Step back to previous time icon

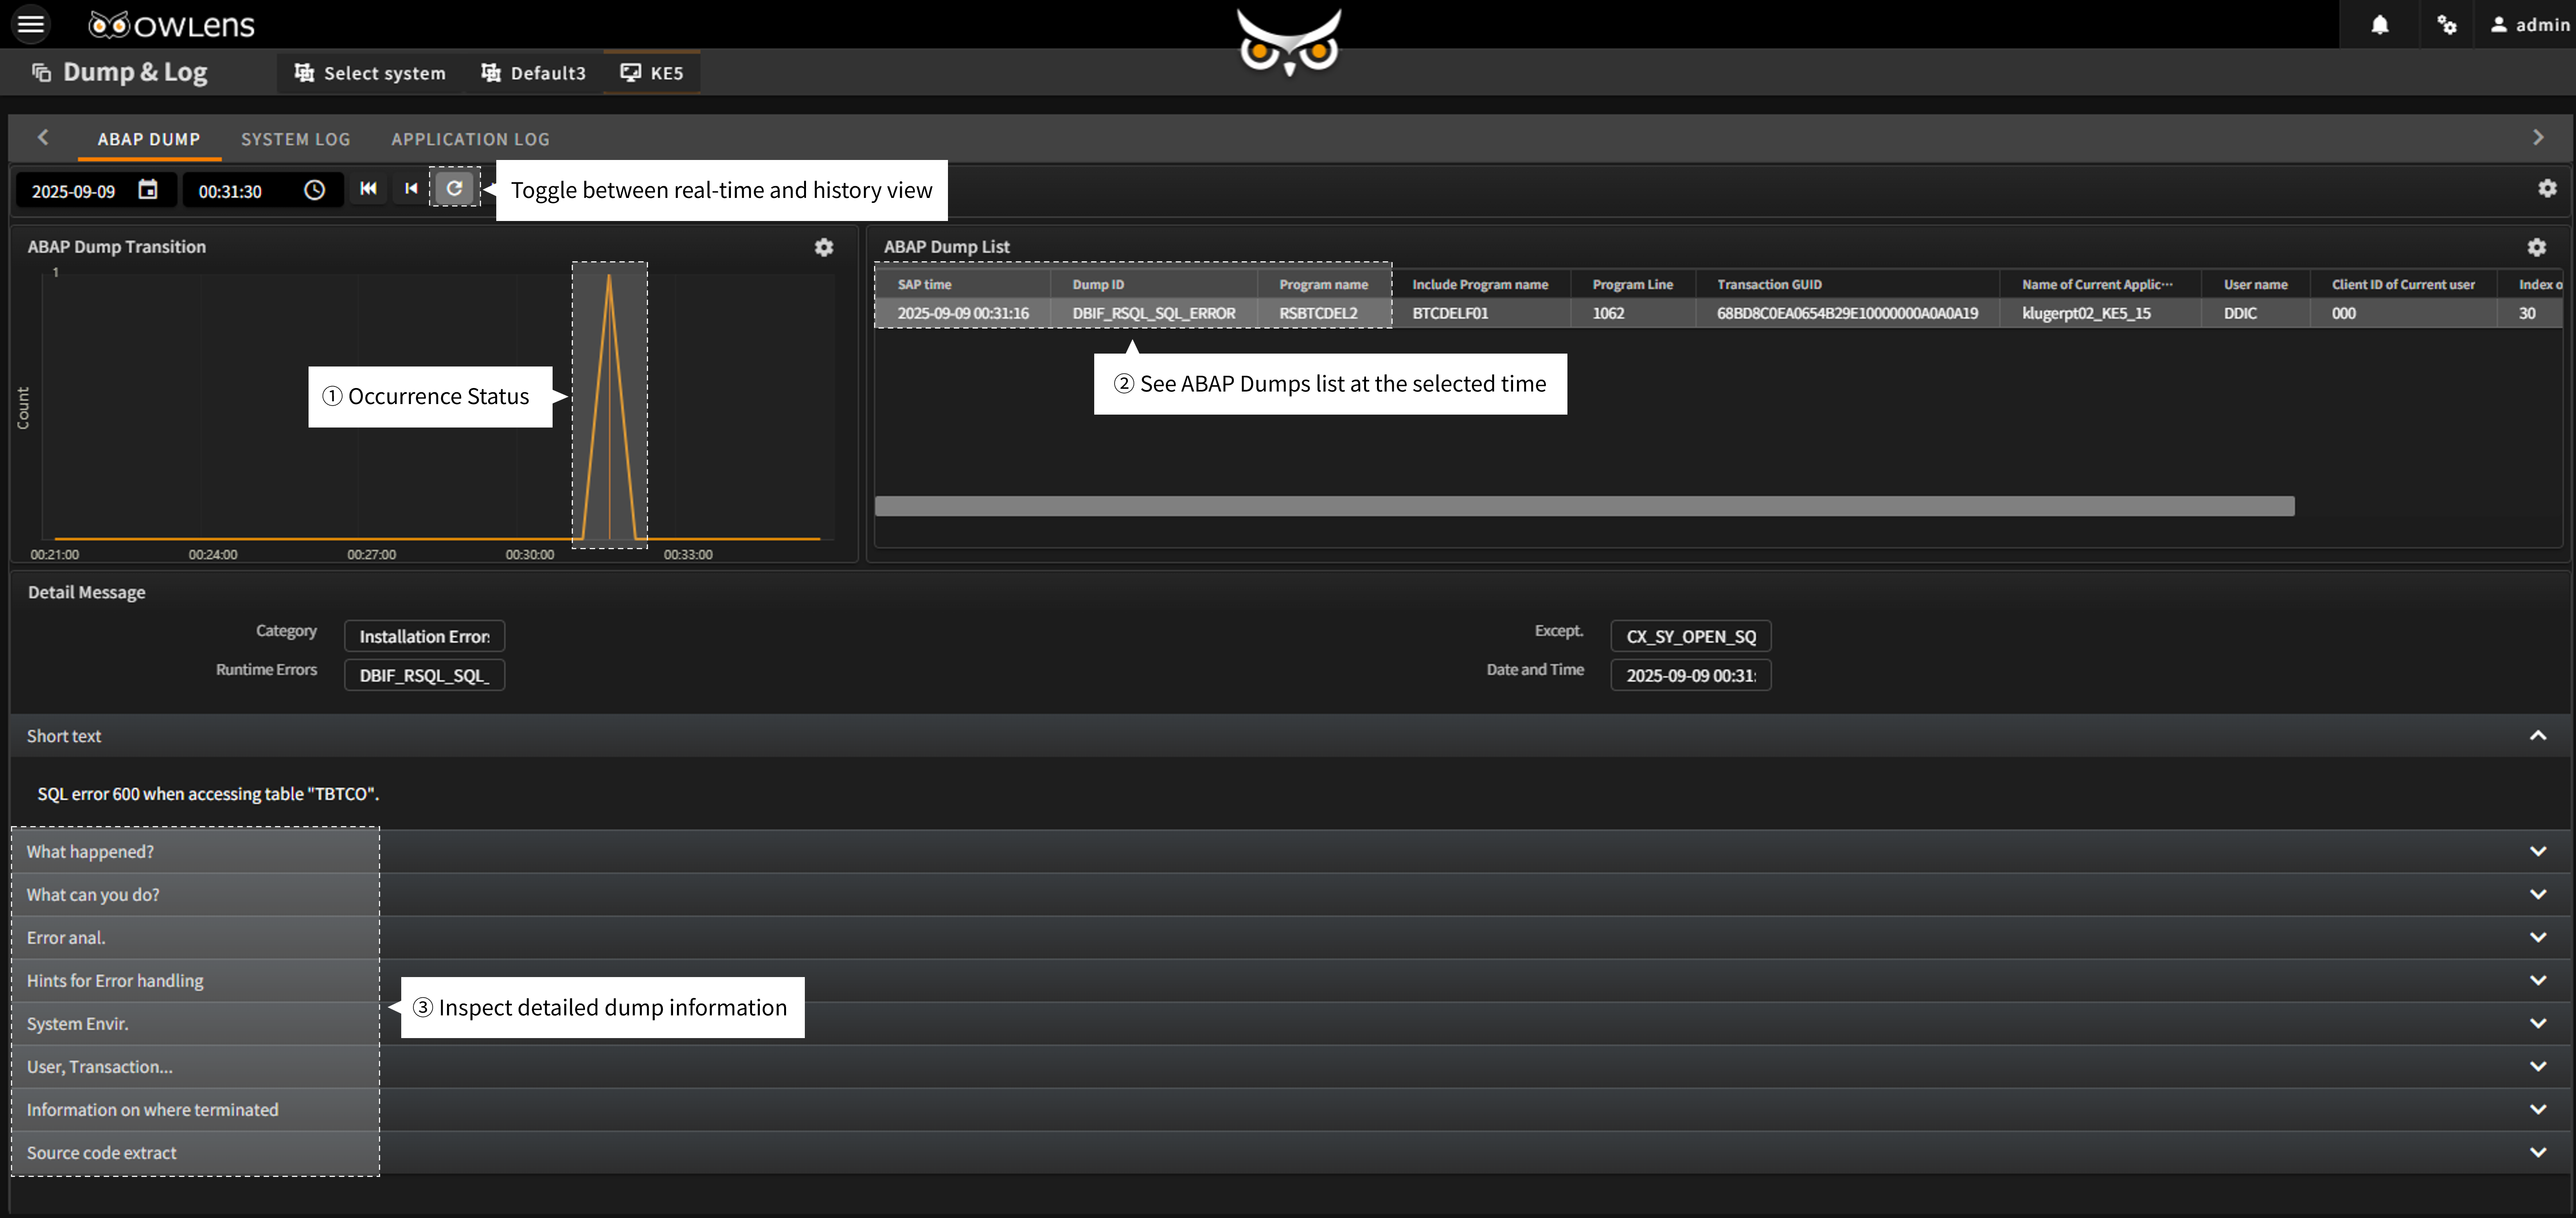(411, 188)
